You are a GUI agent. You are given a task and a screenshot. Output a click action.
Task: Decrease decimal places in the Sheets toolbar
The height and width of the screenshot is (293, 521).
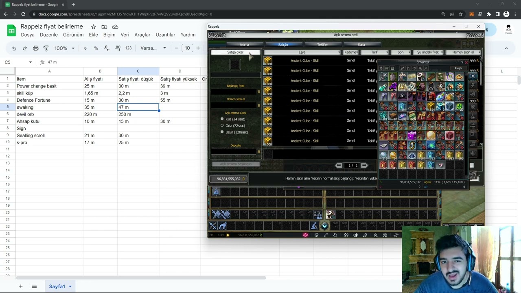[x=106, y=48]
